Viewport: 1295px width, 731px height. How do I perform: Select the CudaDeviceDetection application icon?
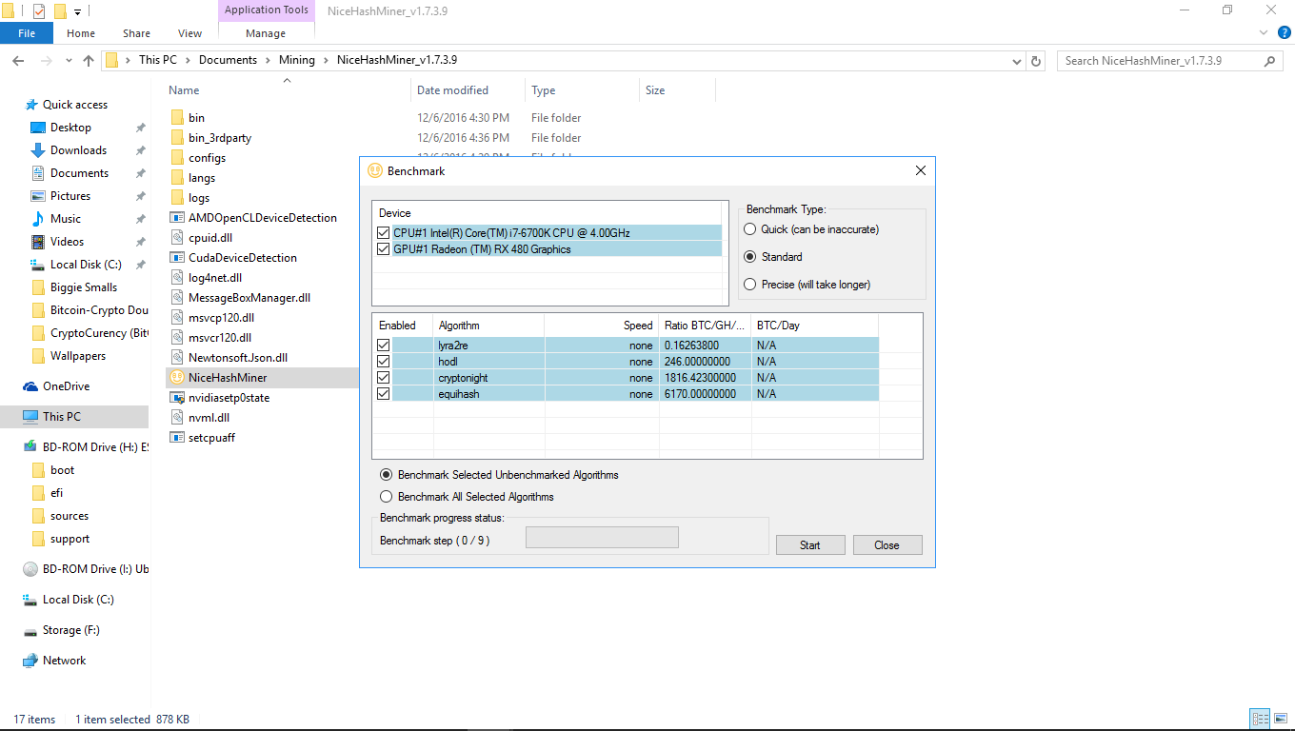(x=177, y=258)
